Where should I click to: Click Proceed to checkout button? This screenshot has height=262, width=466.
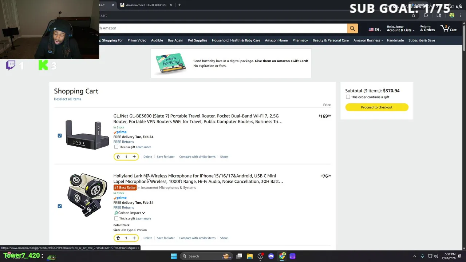pyautogui.click(x=377, y=107)
